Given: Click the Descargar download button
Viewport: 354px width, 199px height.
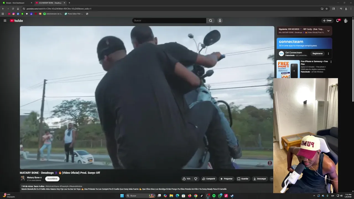Looking at the screenshot, I should pos(260,179).
